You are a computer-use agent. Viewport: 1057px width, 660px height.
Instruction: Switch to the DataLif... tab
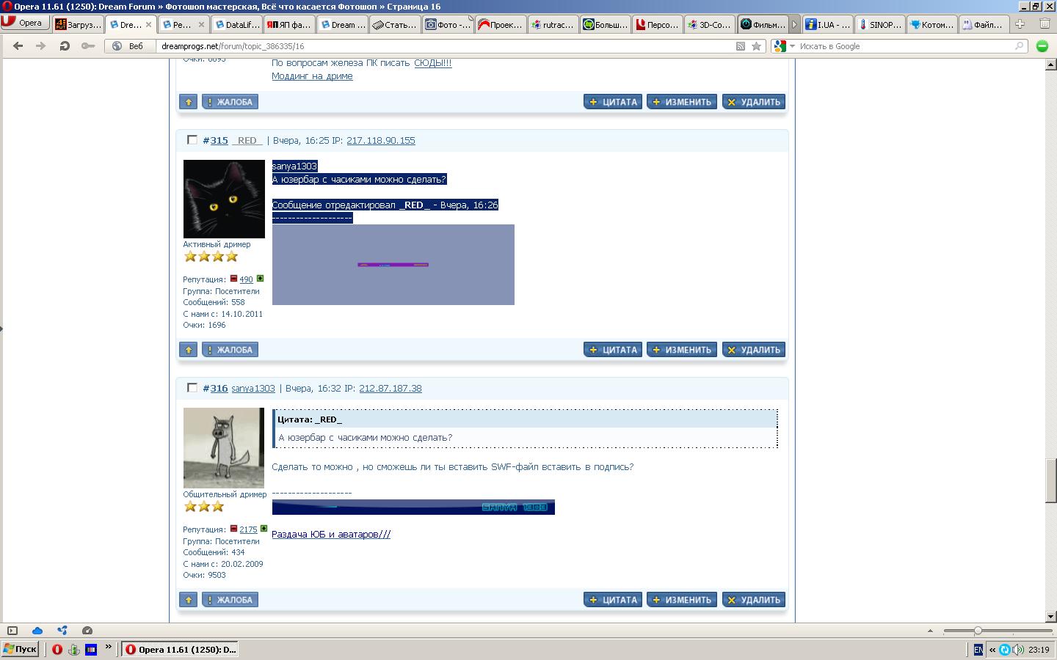[237, 24]
